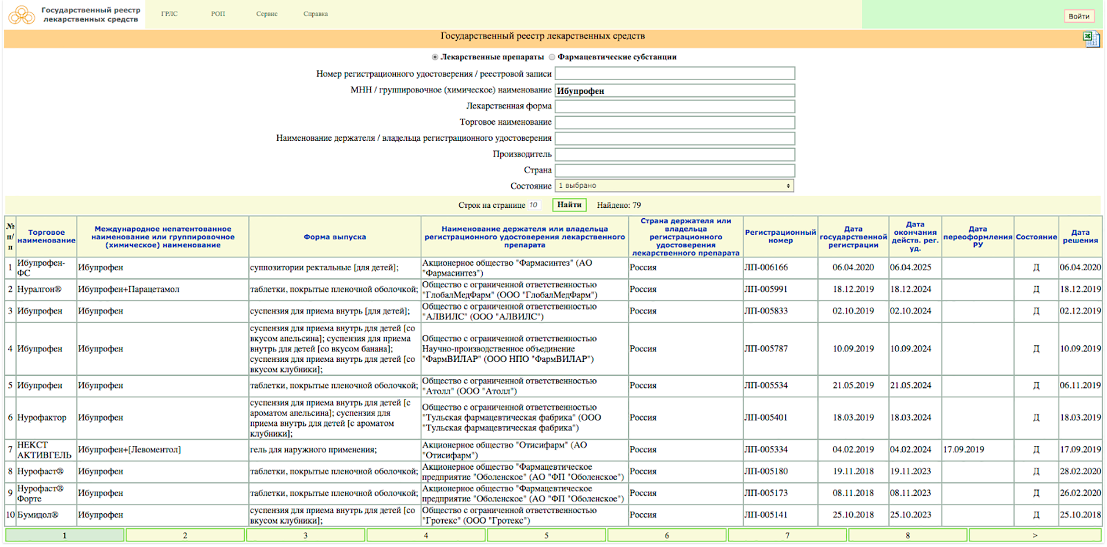The width and height of the screenshot is (1107, 547).
Task: Click the Найти search button
Action: (x=569, y=205)
